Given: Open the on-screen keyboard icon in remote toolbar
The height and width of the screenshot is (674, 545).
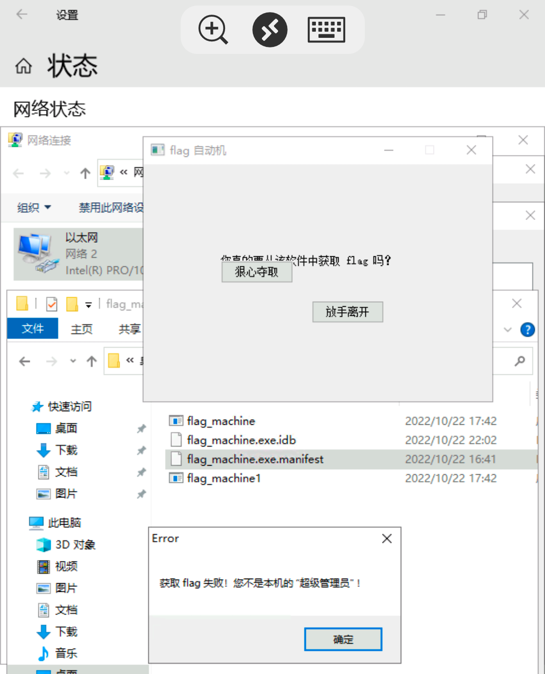Looking at the screenshot, I should coord(326,30).
